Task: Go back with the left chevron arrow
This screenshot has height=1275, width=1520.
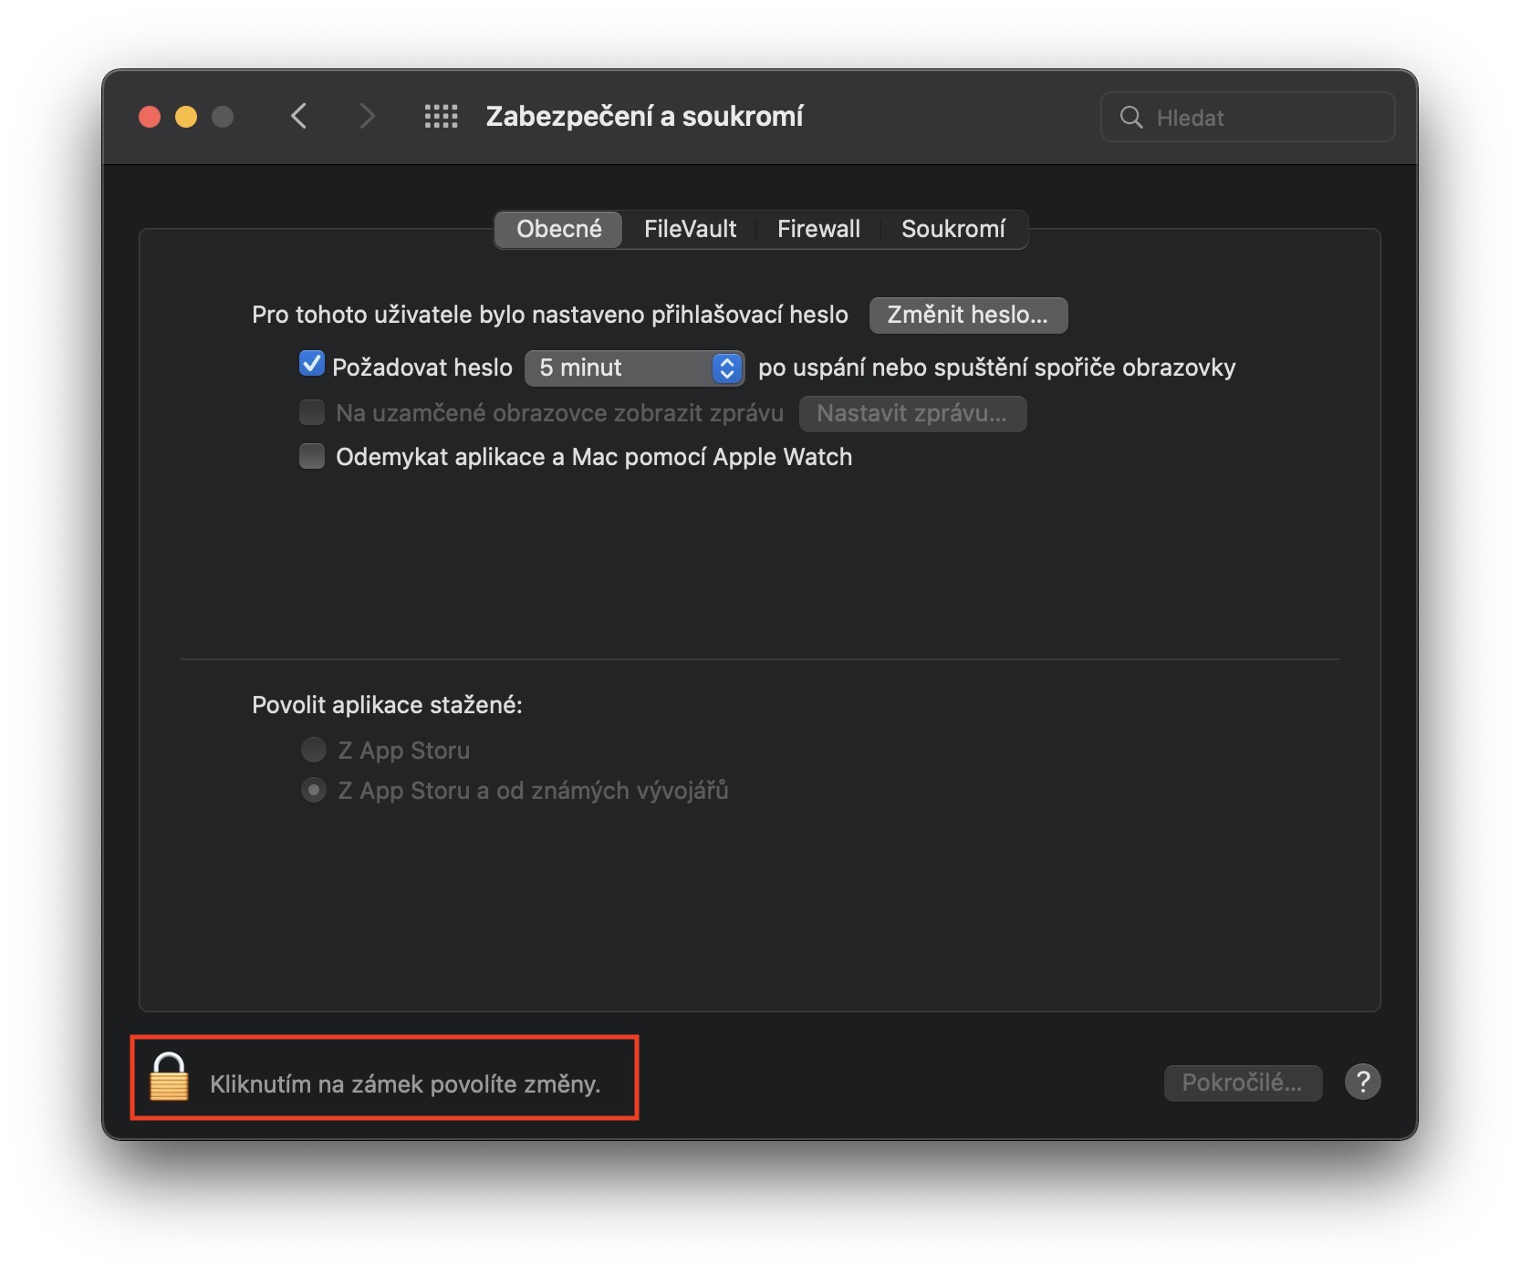Action: (x=298, y=117)
